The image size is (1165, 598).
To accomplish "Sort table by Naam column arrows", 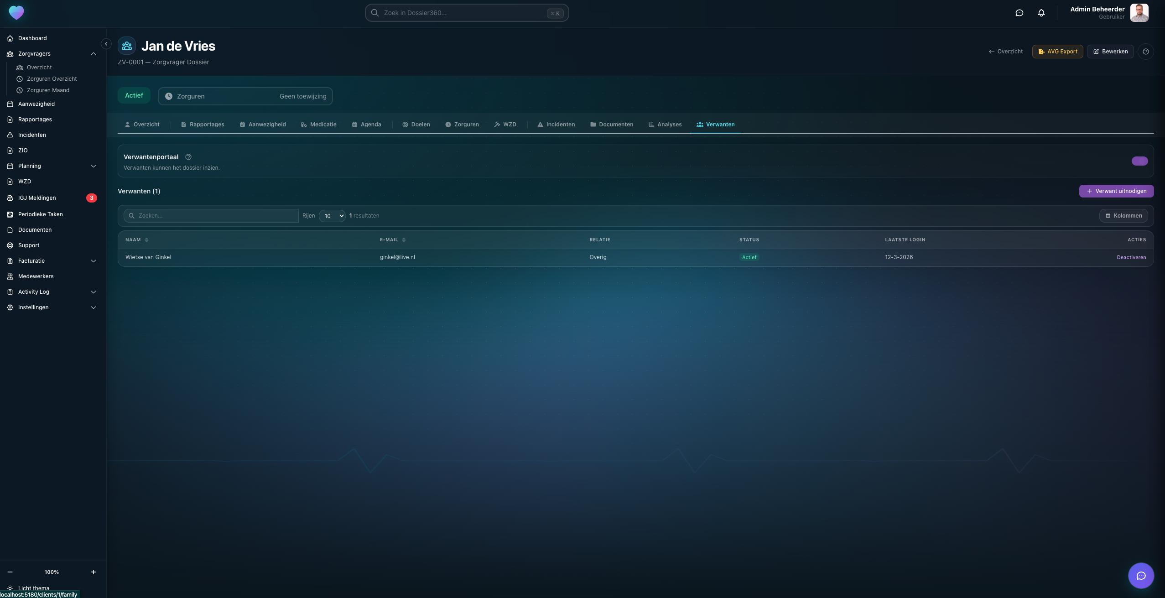I will pyautogui.click(x=146, y=240).
